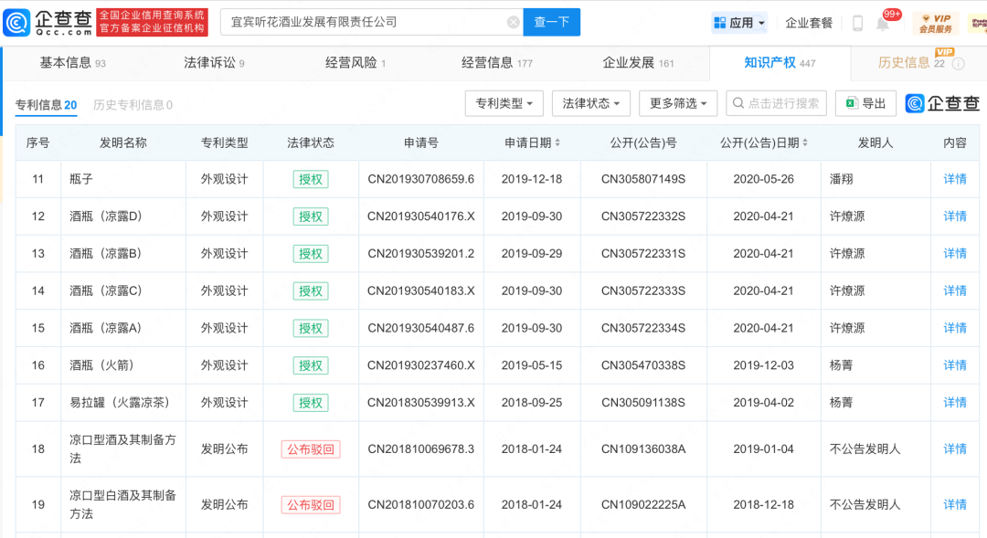Image resolution: width=987 pixels, height=538 pixels.
Task: Click inventor 杨菁 in row 16
Action: [841, 365]
